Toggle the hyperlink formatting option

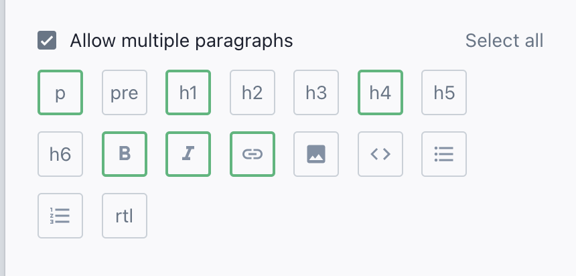(252, 154)
